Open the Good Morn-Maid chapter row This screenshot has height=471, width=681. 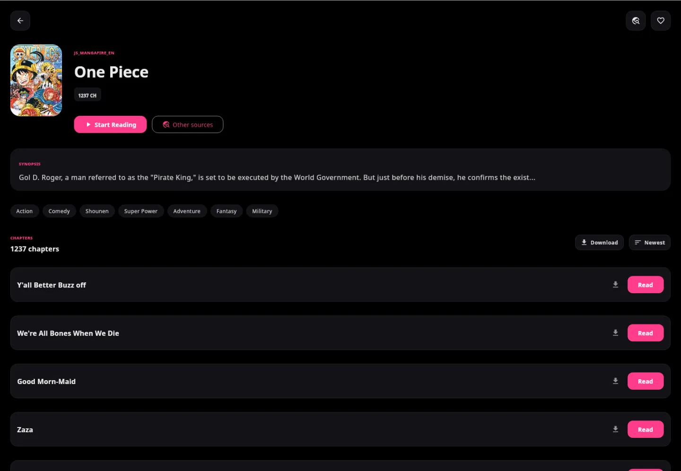tap(340, 381)
